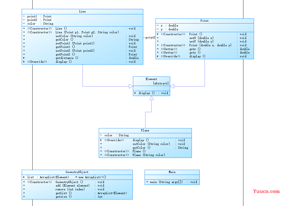Screen dimensions: 283x206
Task: Select getPoint2 () method
Action: point(65,54)
